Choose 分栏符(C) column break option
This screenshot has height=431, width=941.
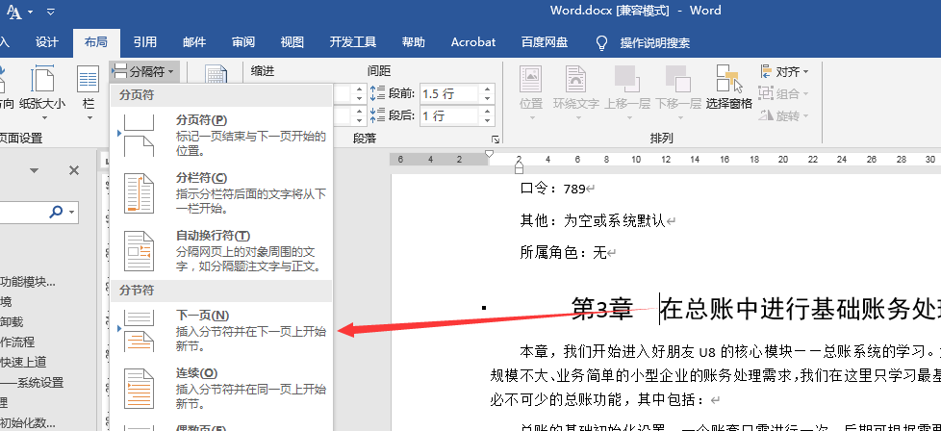[221, 193]
